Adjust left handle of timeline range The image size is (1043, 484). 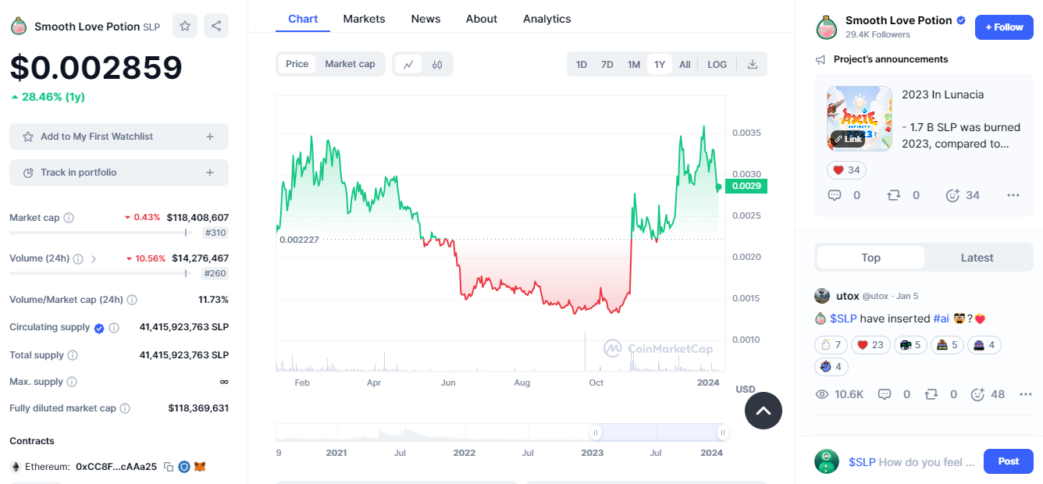pyautogui.click(x=596, y=432)
